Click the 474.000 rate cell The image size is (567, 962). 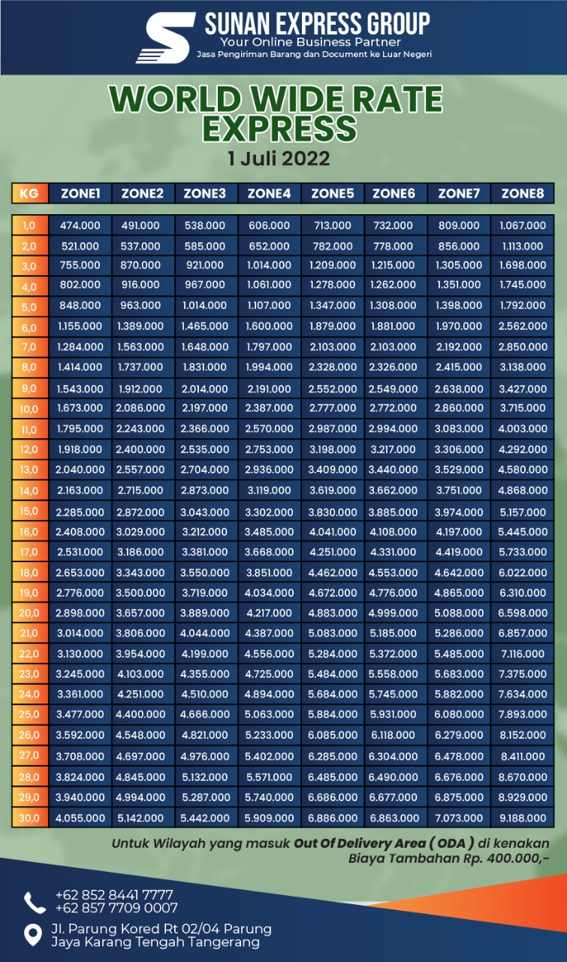pyautogui.click(x=80, y=225)
